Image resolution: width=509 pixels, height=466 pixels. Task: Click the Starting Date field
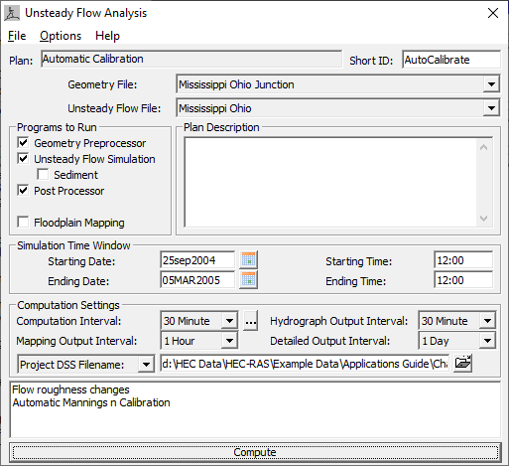coord(197,260)
